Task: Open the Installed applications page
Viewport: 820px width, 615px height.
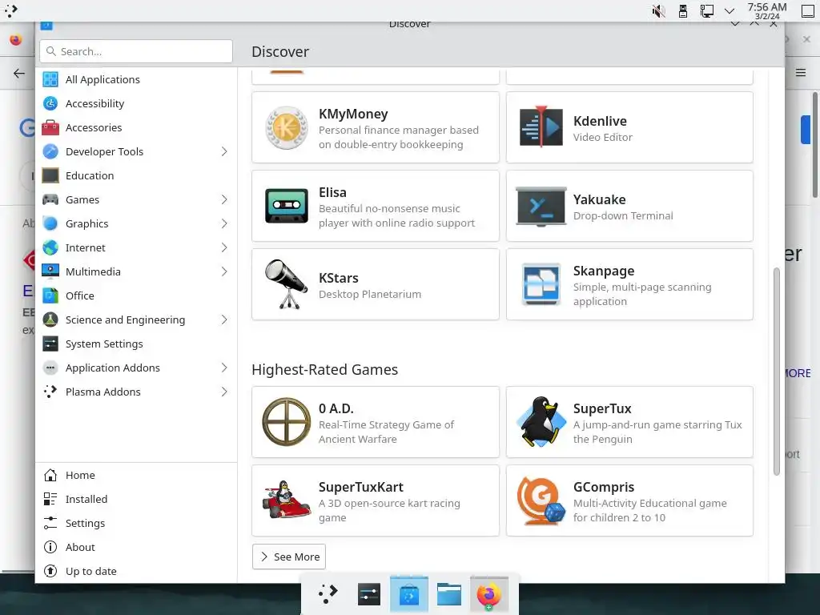Action: (136, 500)
